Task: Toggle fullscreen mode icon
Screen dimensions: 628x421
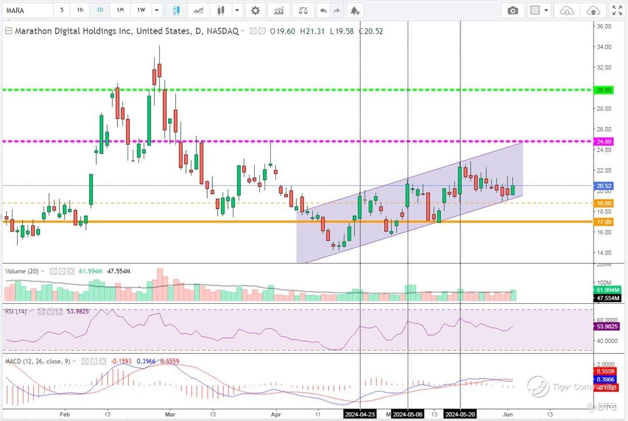Action: pos(617,10)
